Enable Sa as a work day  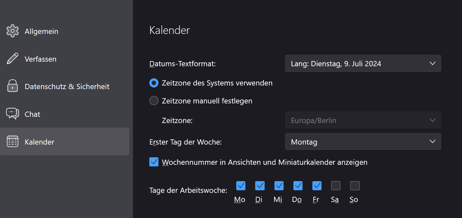coord(336,186)
